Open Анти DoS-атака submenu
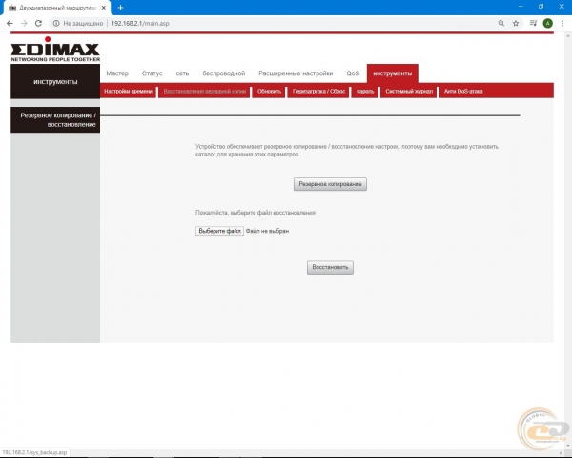 coord(463,92)
